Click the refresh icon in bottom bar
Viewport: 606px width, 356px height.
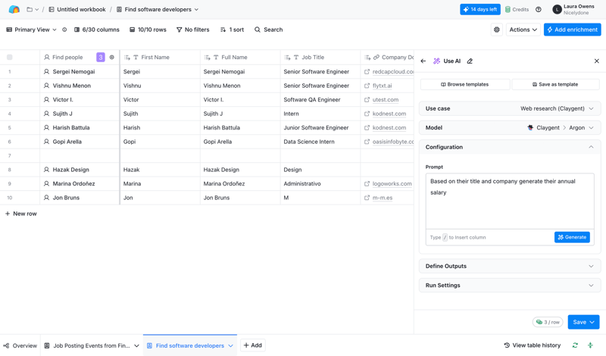(575, 345)
